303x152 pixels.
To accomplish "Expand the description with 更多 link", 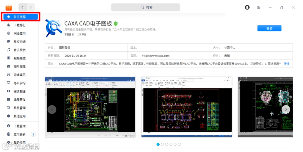I will (x=286, y=64).
